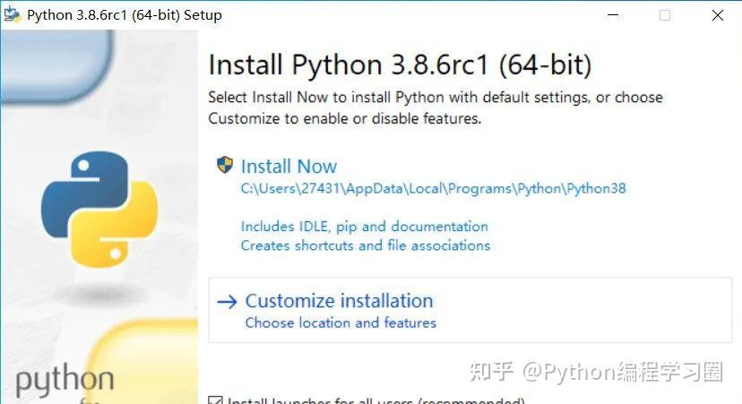Click the arrow icon beside Customize installation

tap(227, 302)
